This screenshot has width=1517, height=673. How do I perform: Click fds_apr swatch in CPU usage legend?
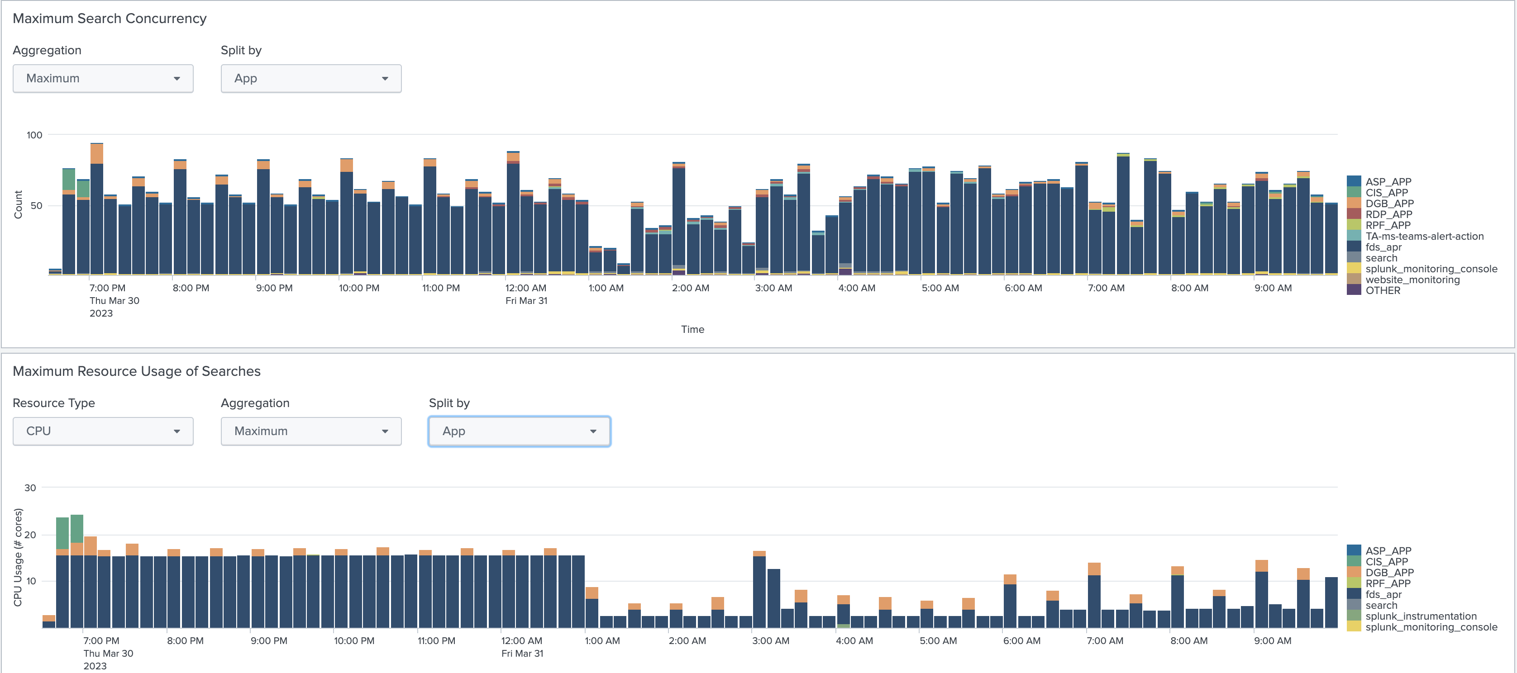click(1354, 594)
